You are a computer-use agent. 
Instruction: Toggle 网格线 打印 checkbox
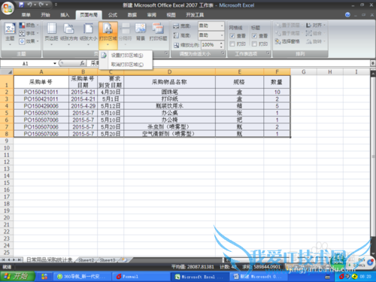click(232, 44)
